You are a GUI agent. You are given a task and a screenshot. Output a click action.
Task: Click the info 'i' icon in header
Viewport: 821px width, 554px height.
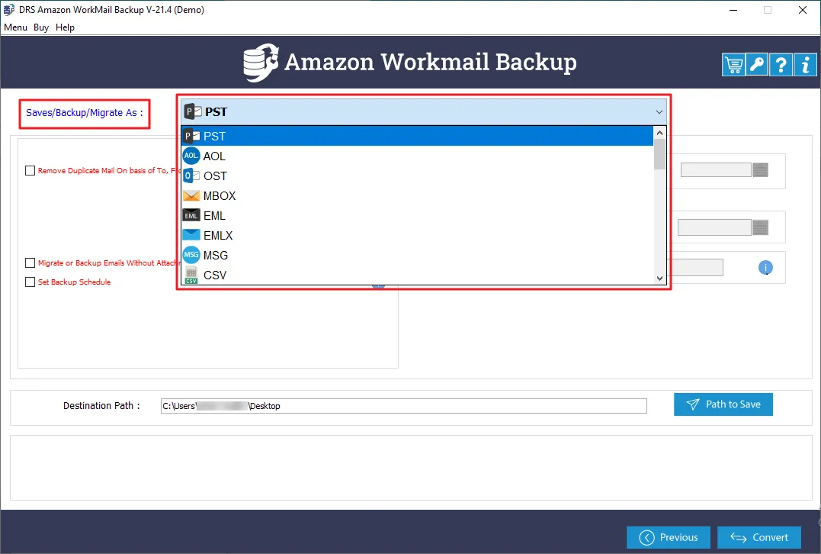pos(805,65)
